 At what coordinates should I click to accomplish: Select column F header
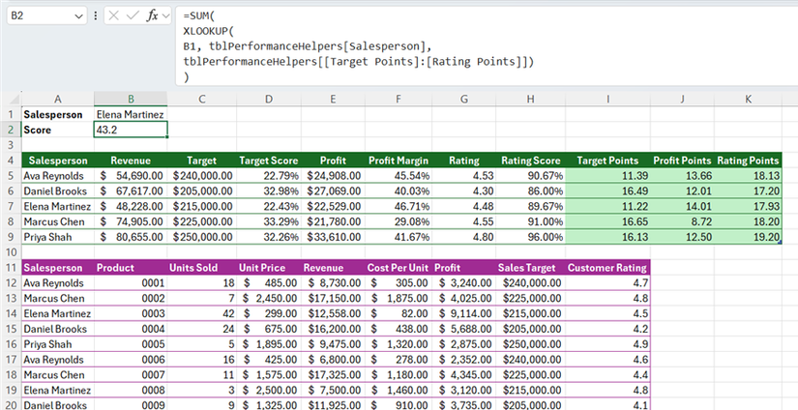(399, 100)
